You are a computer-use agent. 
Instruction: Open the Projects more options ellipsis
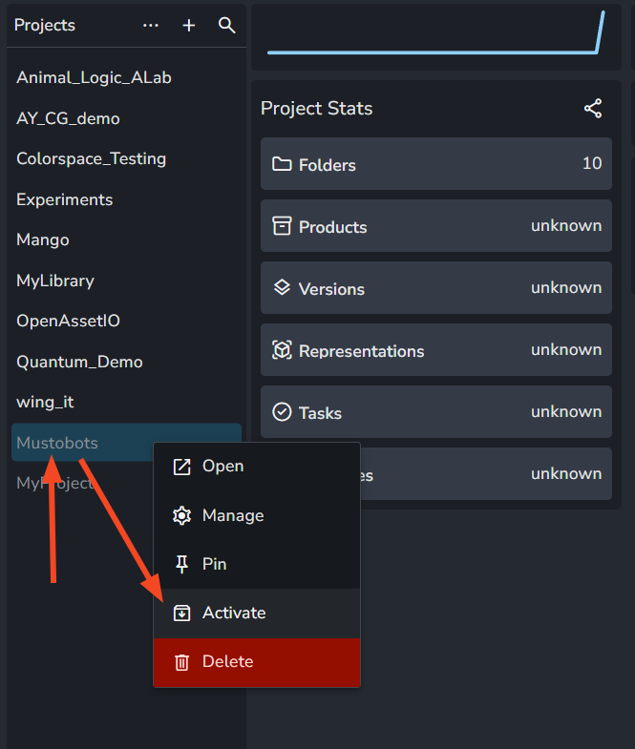[x=151, y=26]
